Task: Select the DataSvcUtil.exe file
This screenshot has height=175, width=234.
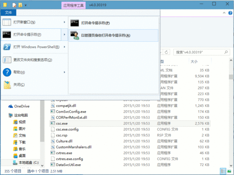Action: [x=68, y=165]
